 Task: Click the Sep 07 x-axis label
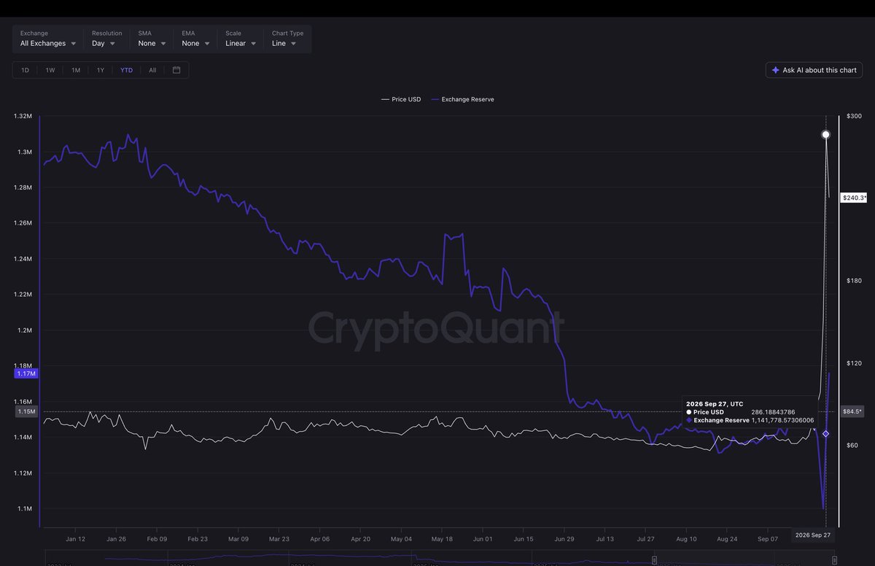(x=768, y=539)
